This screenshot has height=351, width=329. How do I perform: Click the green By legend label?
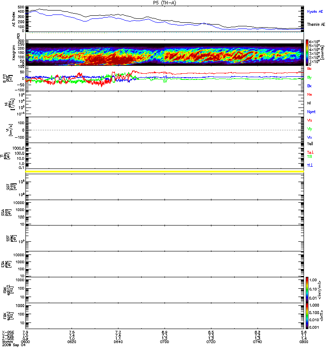click(x=309, y=77)
